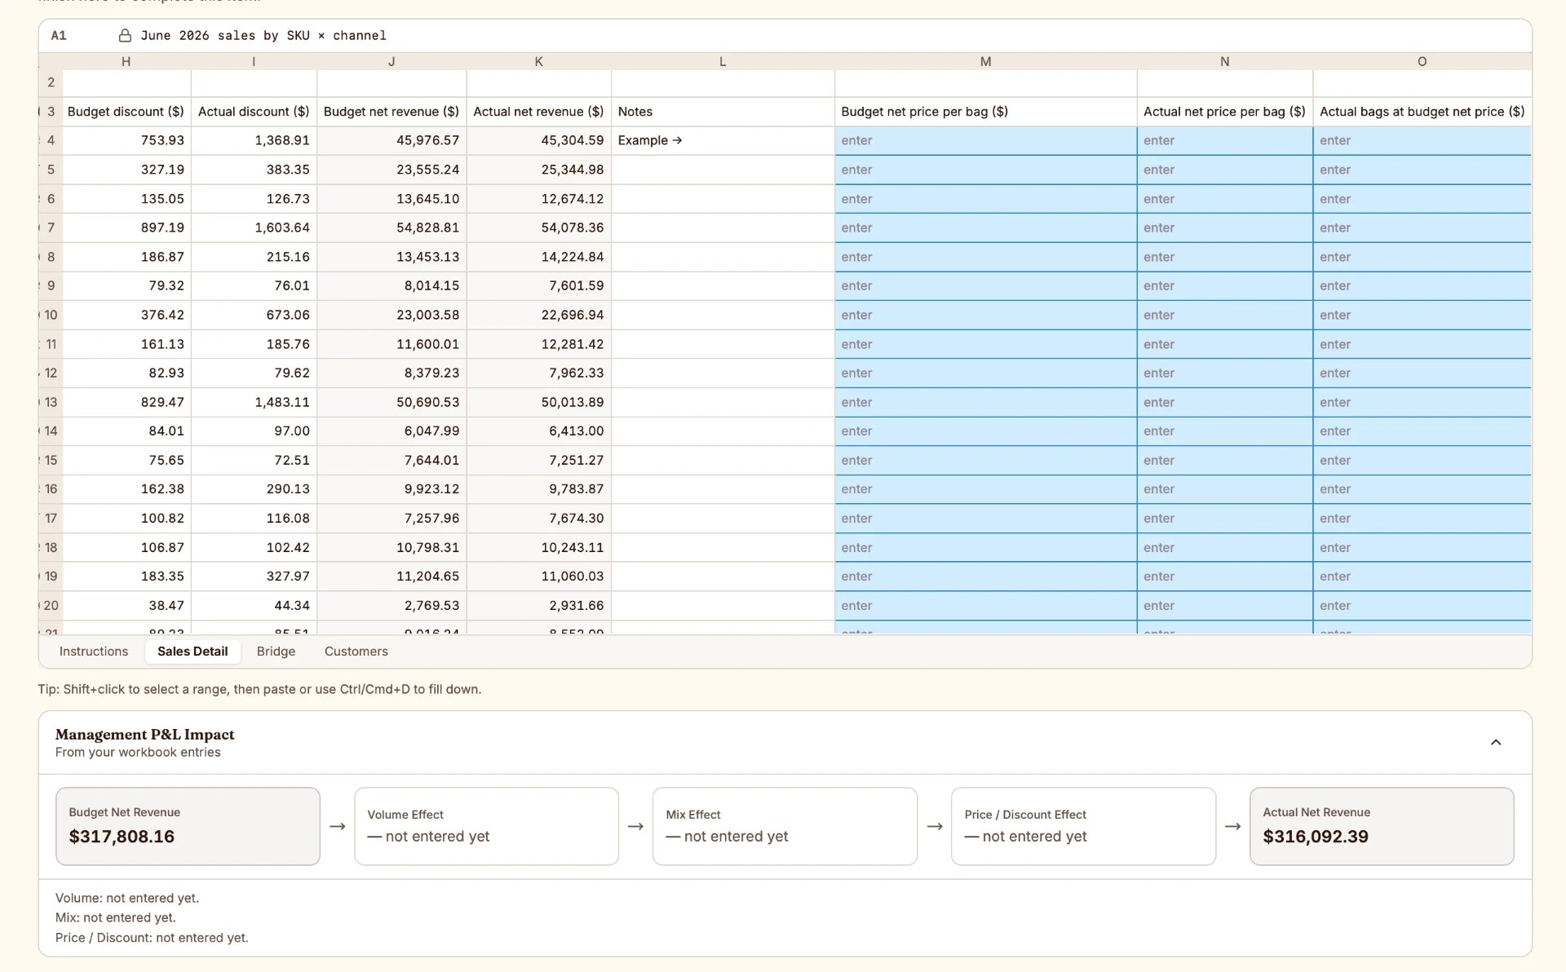Select the Sales Detail sheet tab
Screen dimensions: 1566x972
pyautogui.click(x=192, y=652)
